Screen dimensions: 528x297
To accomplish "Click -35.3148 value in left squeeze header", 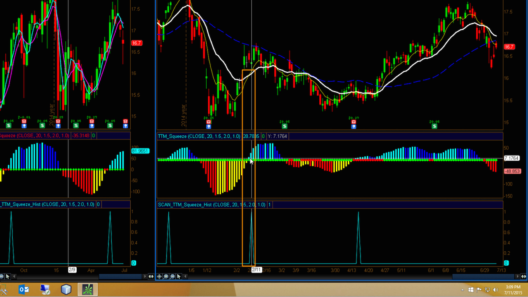I will (x=81, y=135).
